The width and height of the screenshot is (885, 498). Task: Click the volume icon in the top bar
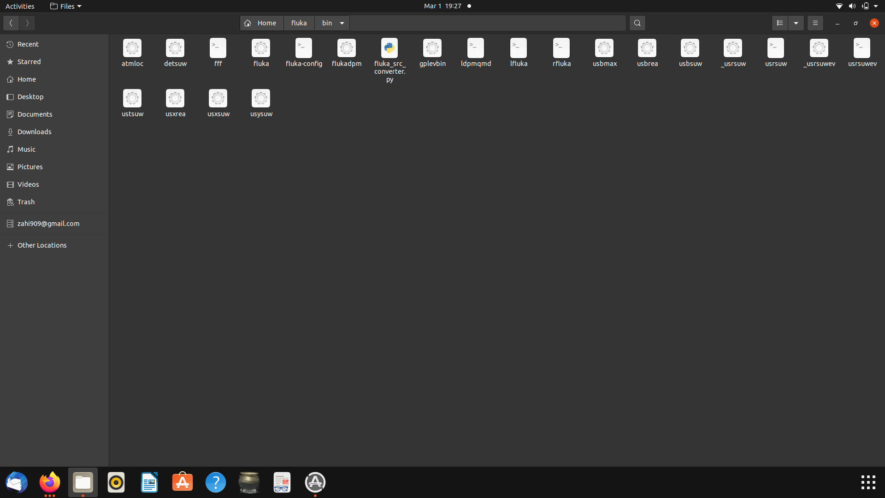point(852,6)
